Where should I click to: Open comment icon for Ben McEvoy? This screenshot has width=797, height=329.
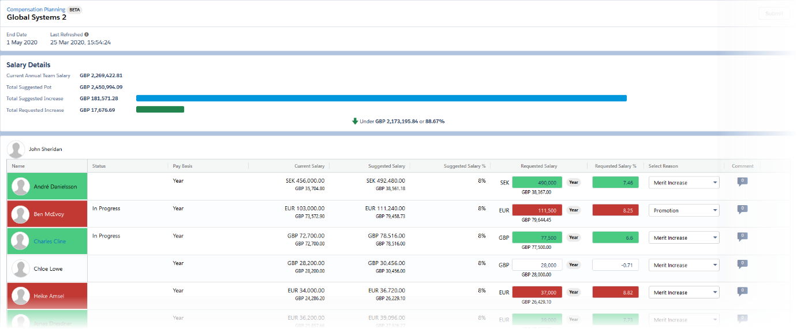point(742,210)
